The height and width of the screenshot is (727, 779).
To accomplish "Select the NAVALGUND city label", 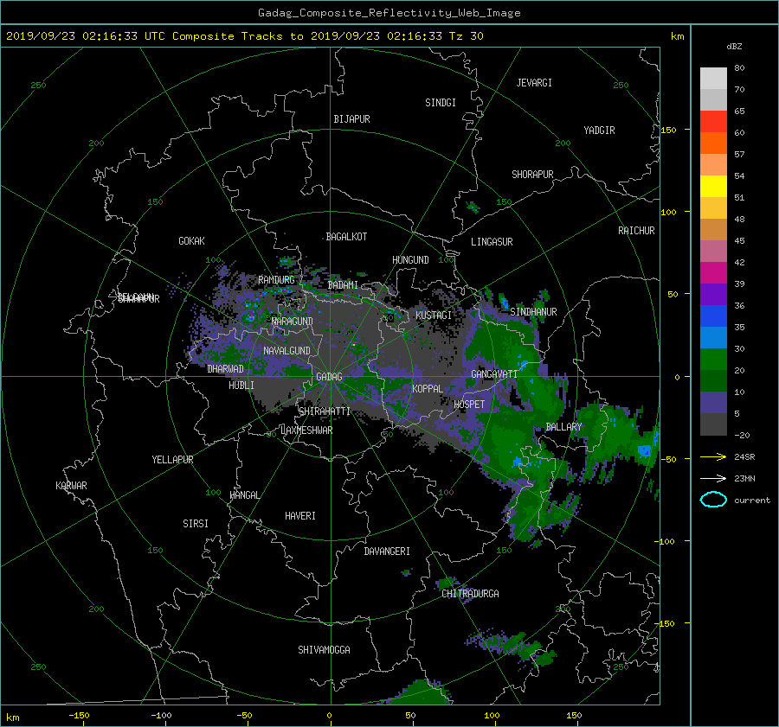I will [x=286, y=351].
